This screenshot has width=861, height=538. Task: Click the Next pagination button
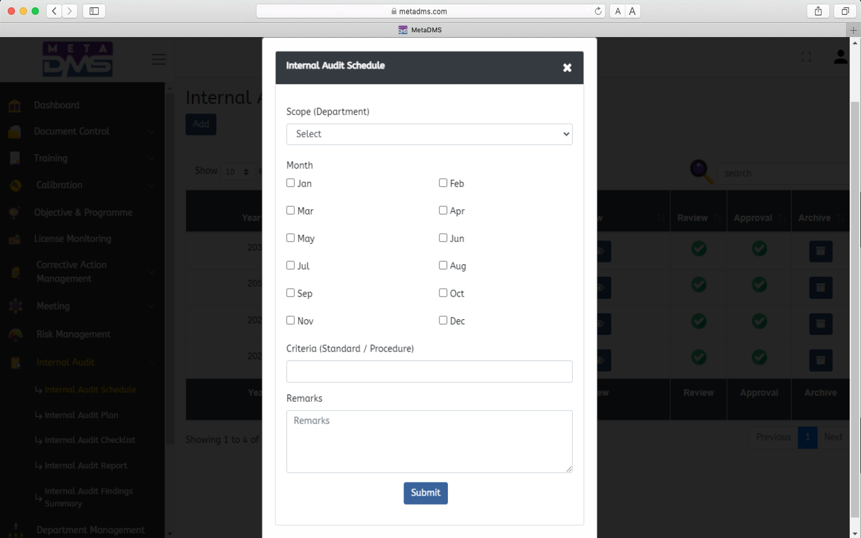833,437
